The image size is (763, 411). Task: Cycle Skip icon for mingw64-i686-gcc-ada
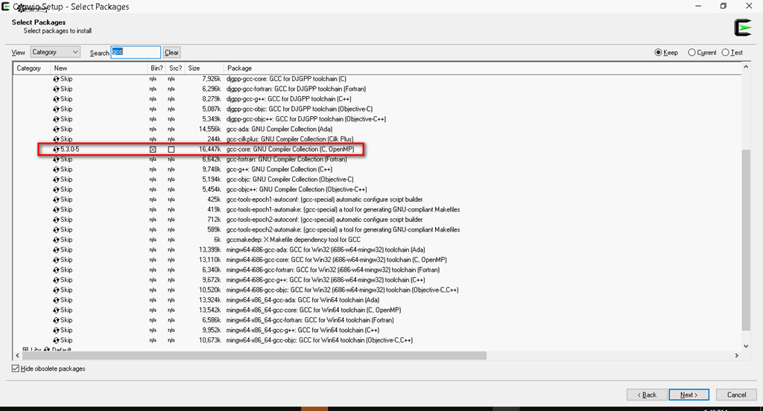56,250
